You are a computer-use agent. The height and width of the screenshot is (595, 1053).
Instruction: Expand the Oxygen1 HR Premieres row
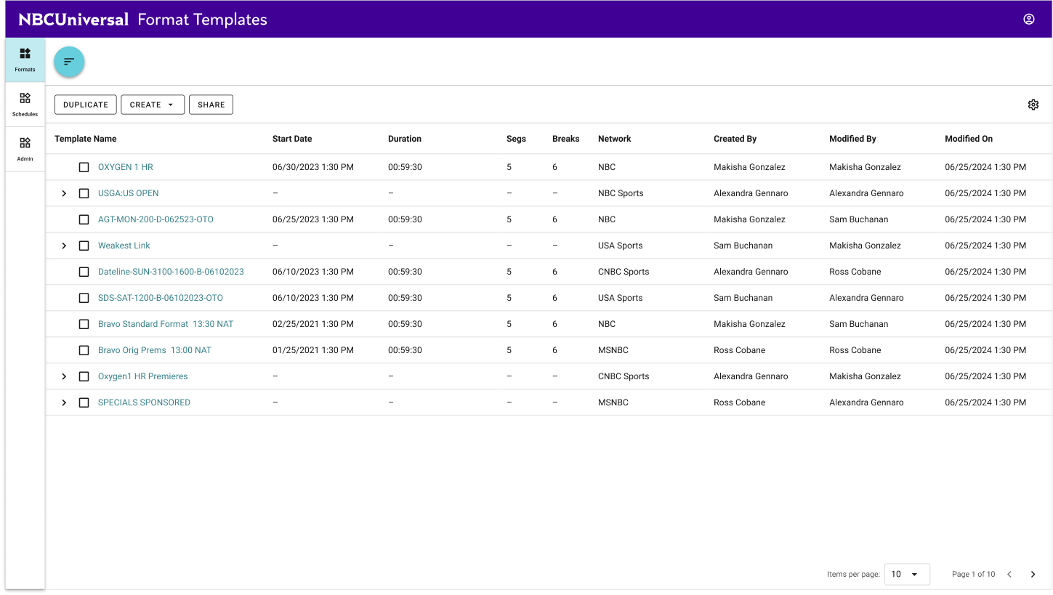(x=64, y=376)
